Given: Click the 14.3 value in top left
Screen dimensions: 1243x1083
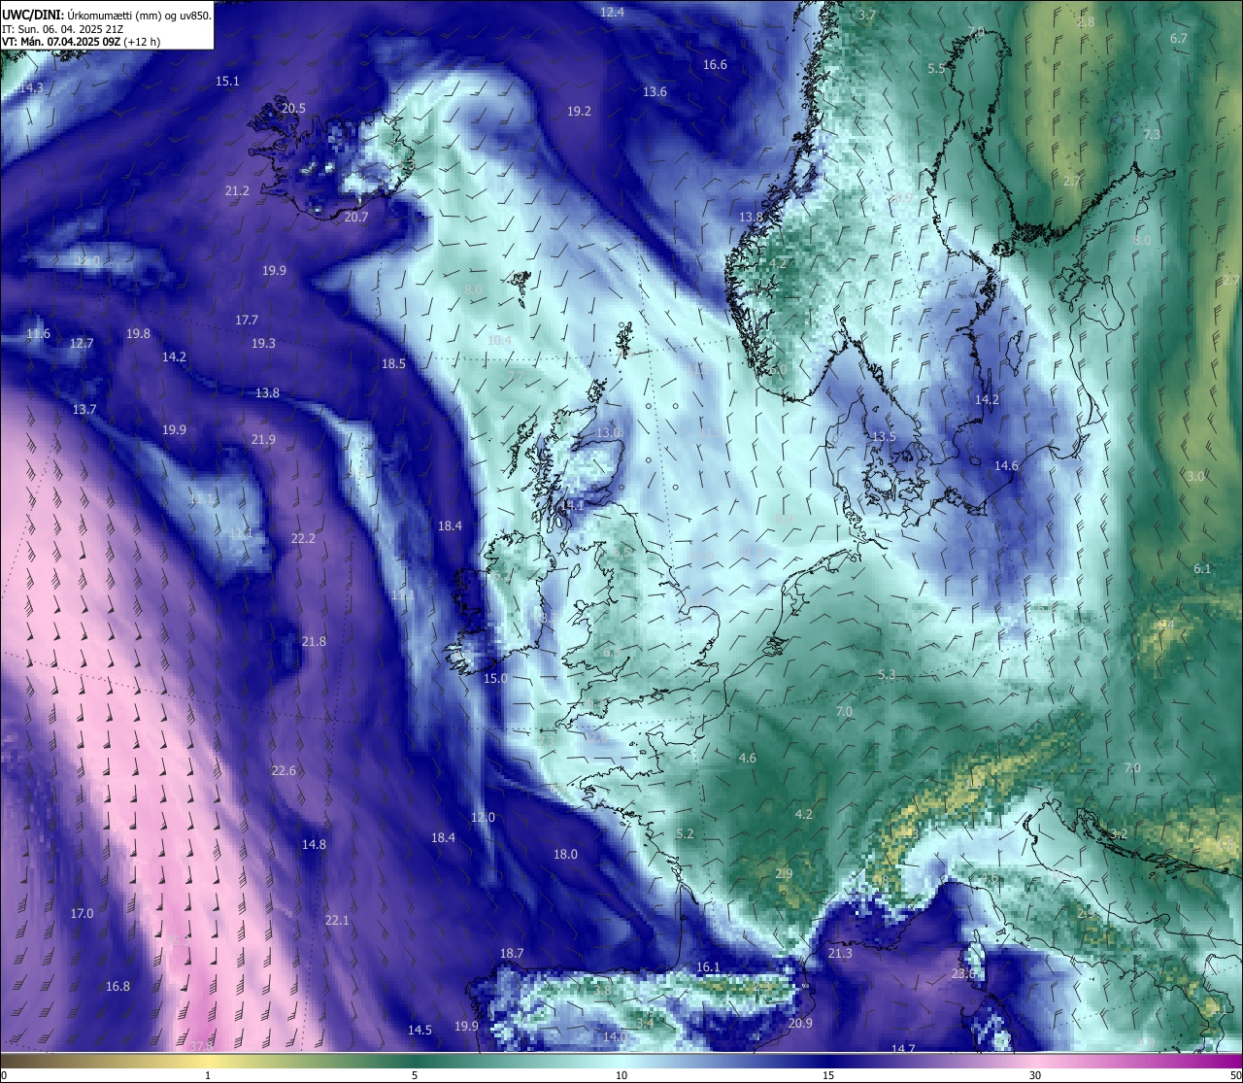Looking at the screenshot, I should coord(32,88).
